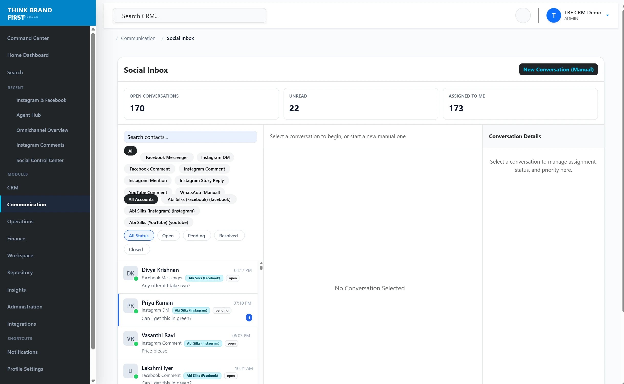Click the conversation list scrollbar thumb

click(x=261, y=268)
